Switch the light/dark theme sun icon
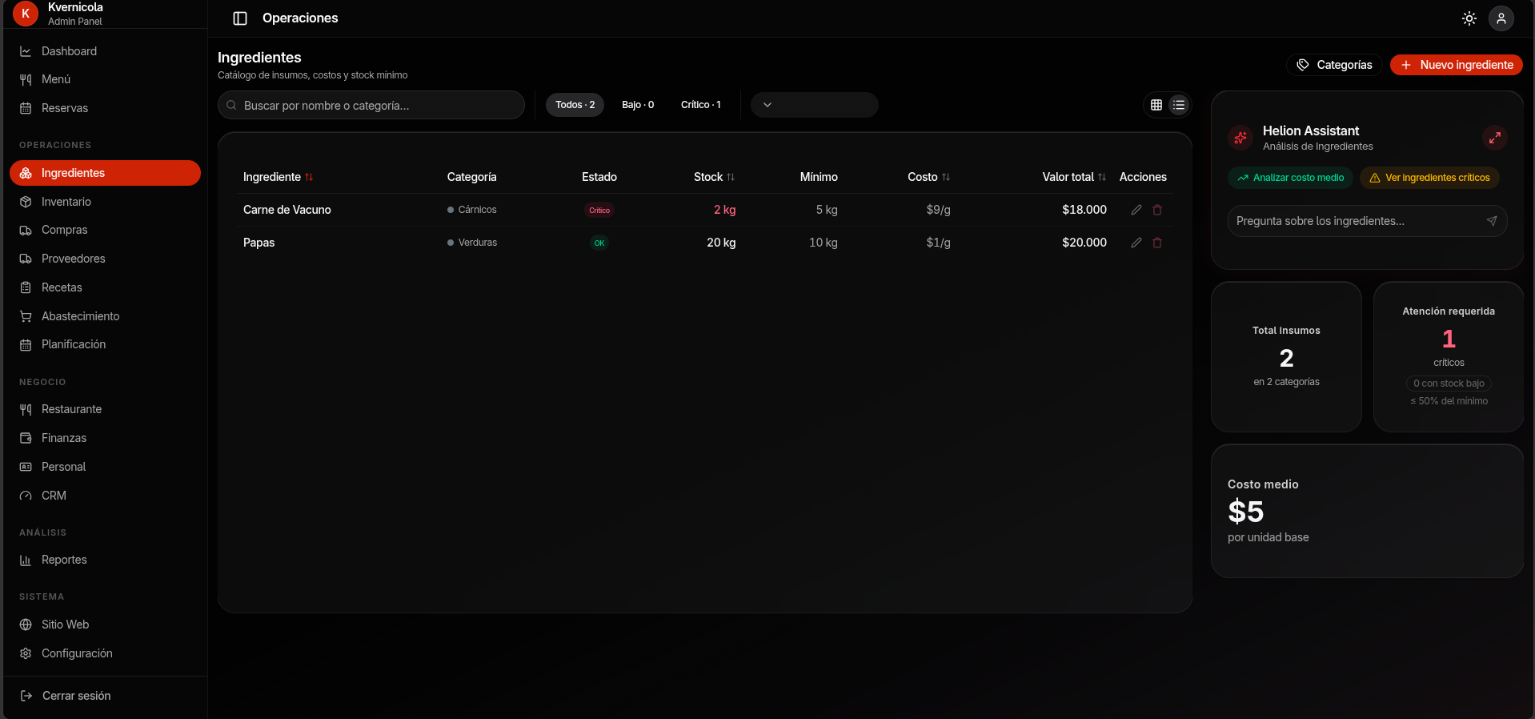Viewport: 1535px width, 719px height. (x=1469, y=18)
